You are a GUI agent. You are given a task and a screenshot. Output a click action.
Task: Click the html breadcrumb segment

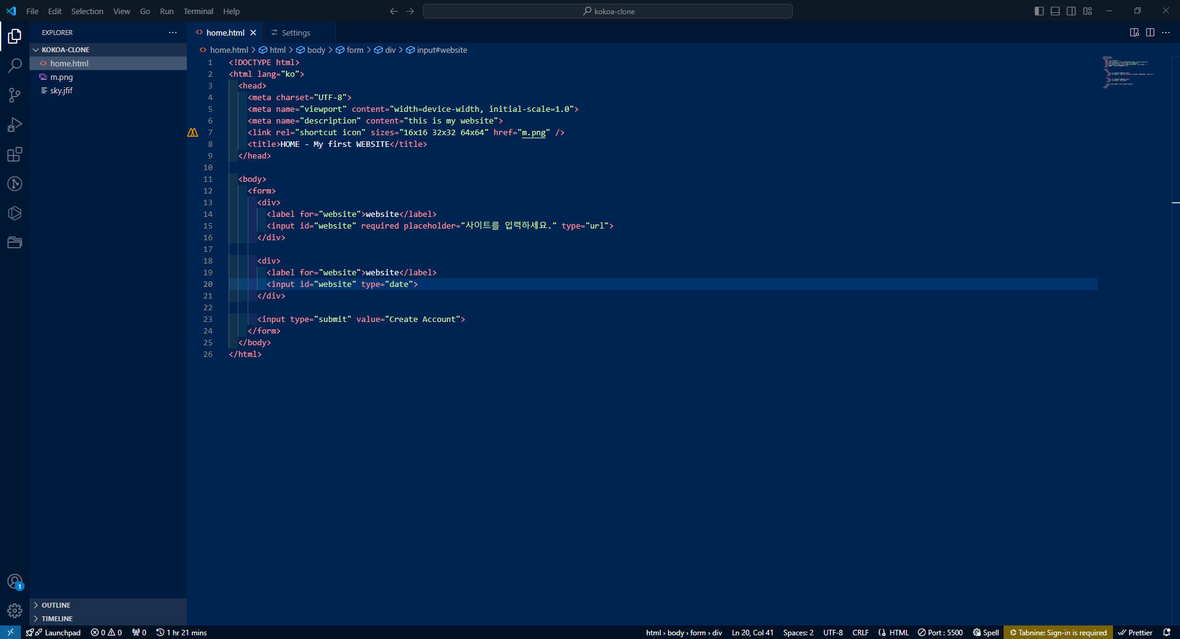pyautogui.click(x=272, y=50)
